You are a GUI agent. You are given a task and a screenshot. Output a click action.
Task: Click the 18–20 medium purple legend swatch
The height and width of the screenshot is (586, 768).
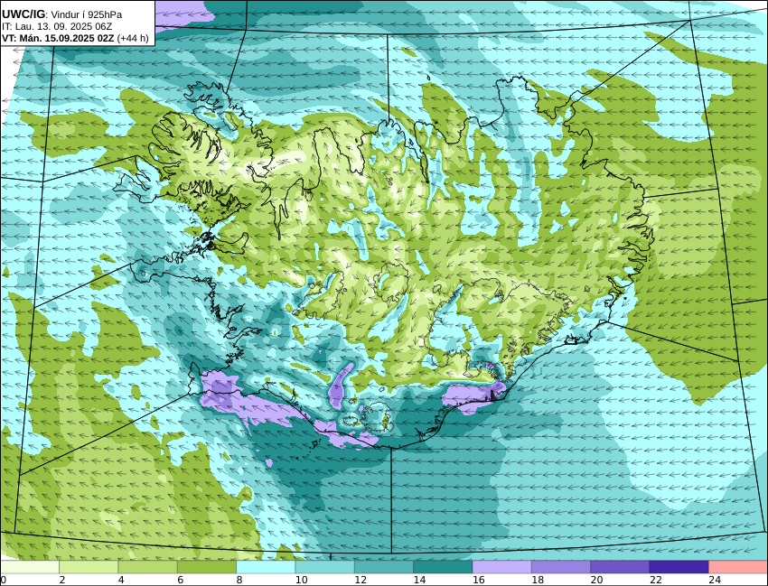click(x=561, y=567)
